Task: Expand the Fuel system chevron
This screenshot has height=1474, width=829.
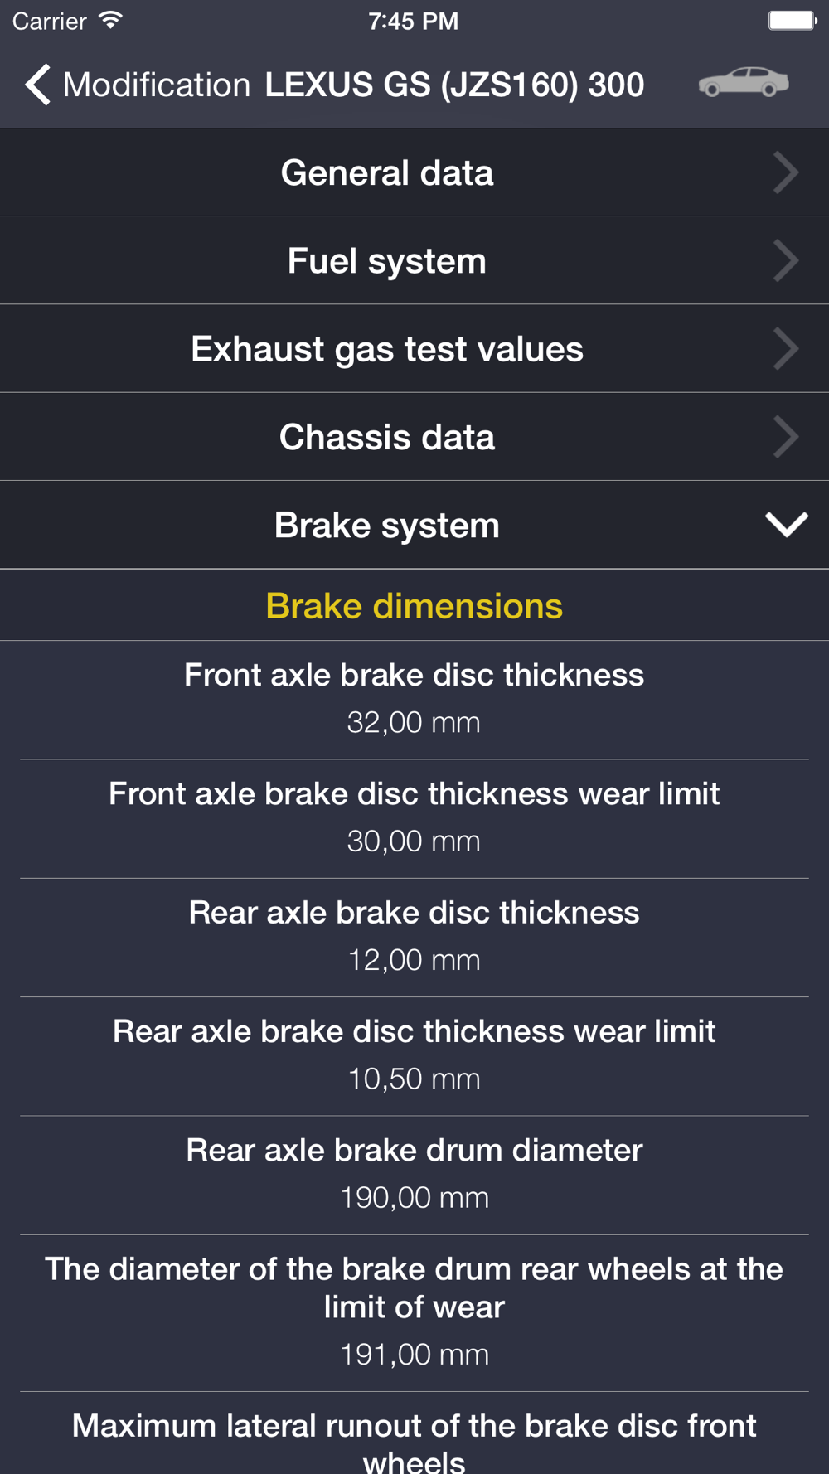Action: point(785,260)
